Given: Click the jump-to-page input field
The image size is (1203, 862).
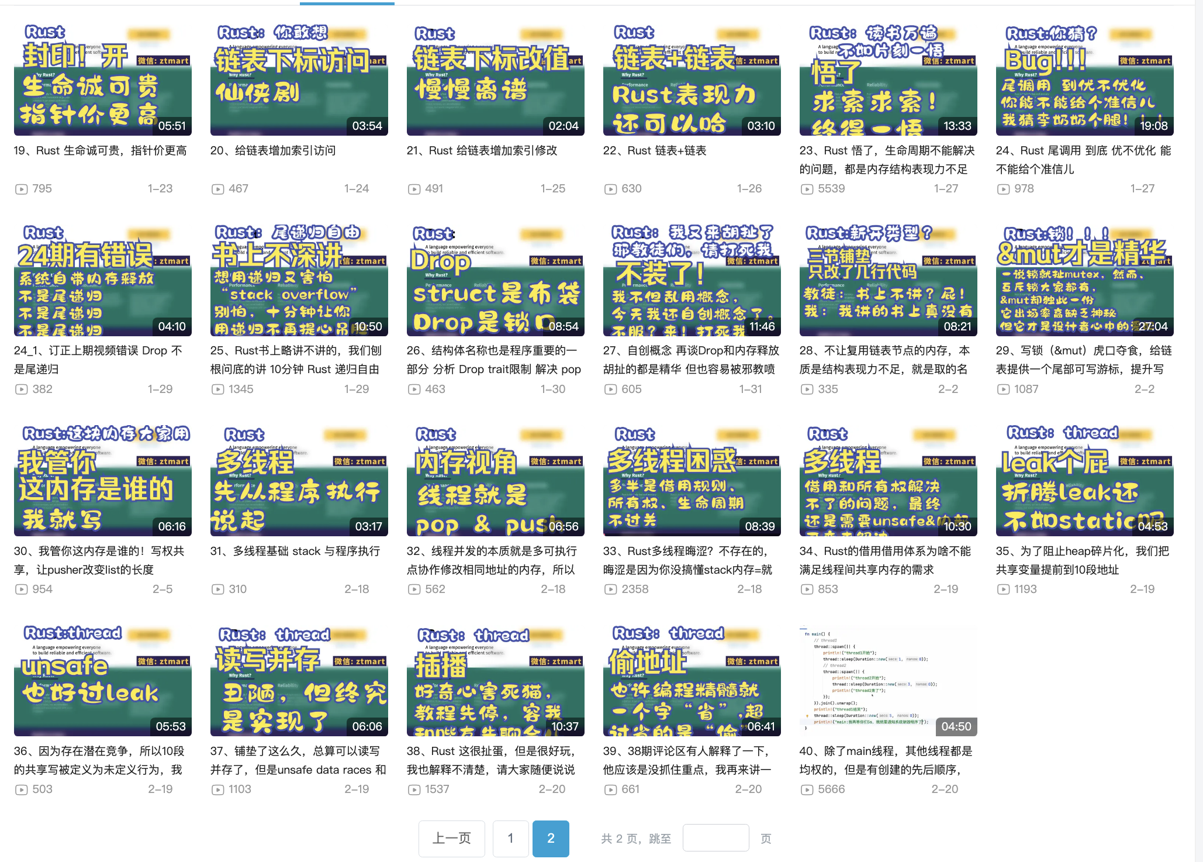Looking at the screenshot, I should (x=715, y=839).
